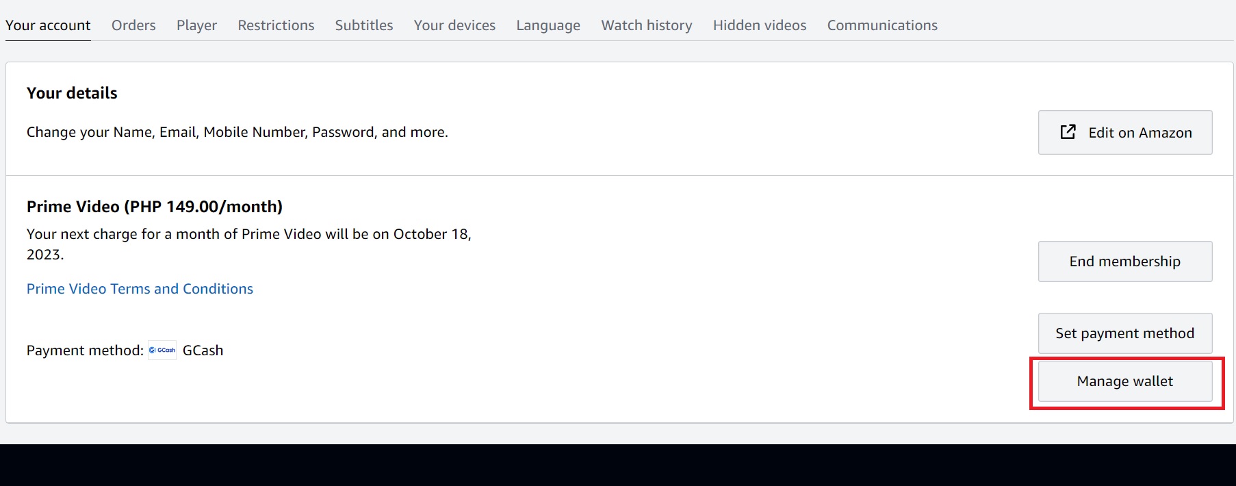
Task: Click the Your details heading
Action: [x=72, y=93]
